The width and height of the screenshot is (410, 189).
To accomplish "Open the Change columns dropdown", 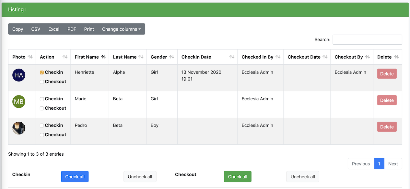I will (x=122, y=29).
